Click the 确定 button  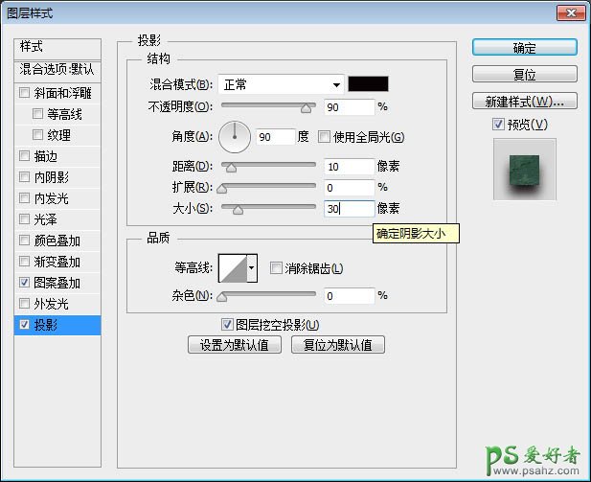click(524, 48)
